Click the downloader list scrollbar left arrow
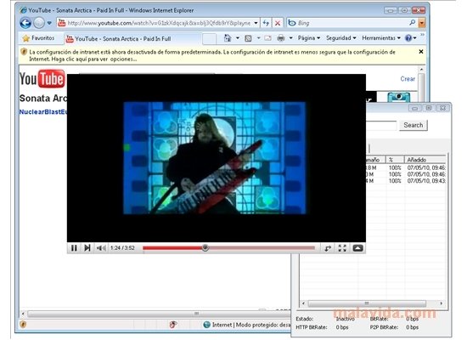The width and height of the screenshot is (467, 340). click(x=303, y=303)
